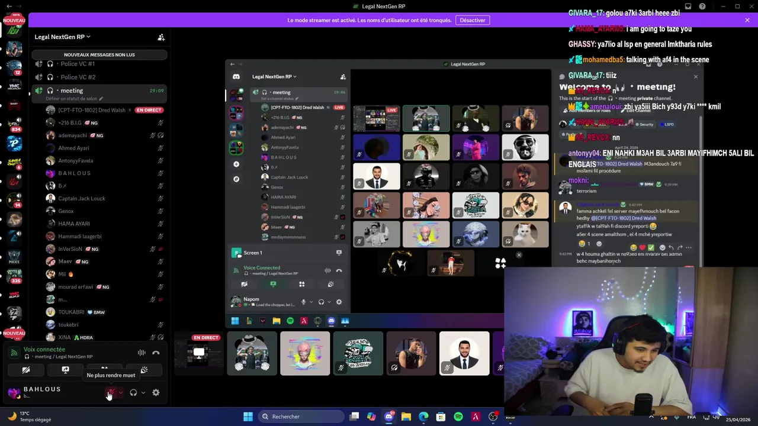Open microphone input options arrow
The image size is (758, 426).
coord(121,393)
